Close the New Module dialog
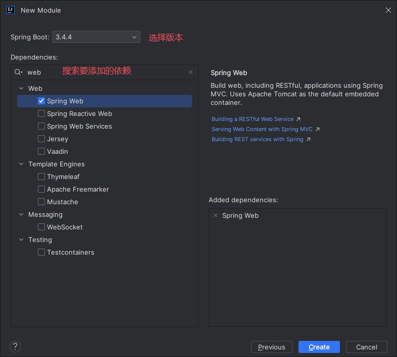 coord(388,10)
